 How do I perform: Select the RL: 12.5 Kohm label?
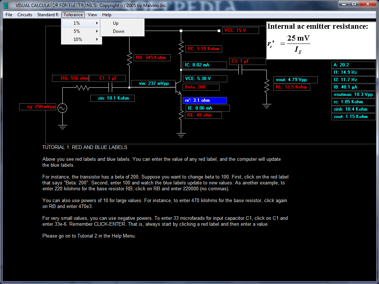[292, 87]
